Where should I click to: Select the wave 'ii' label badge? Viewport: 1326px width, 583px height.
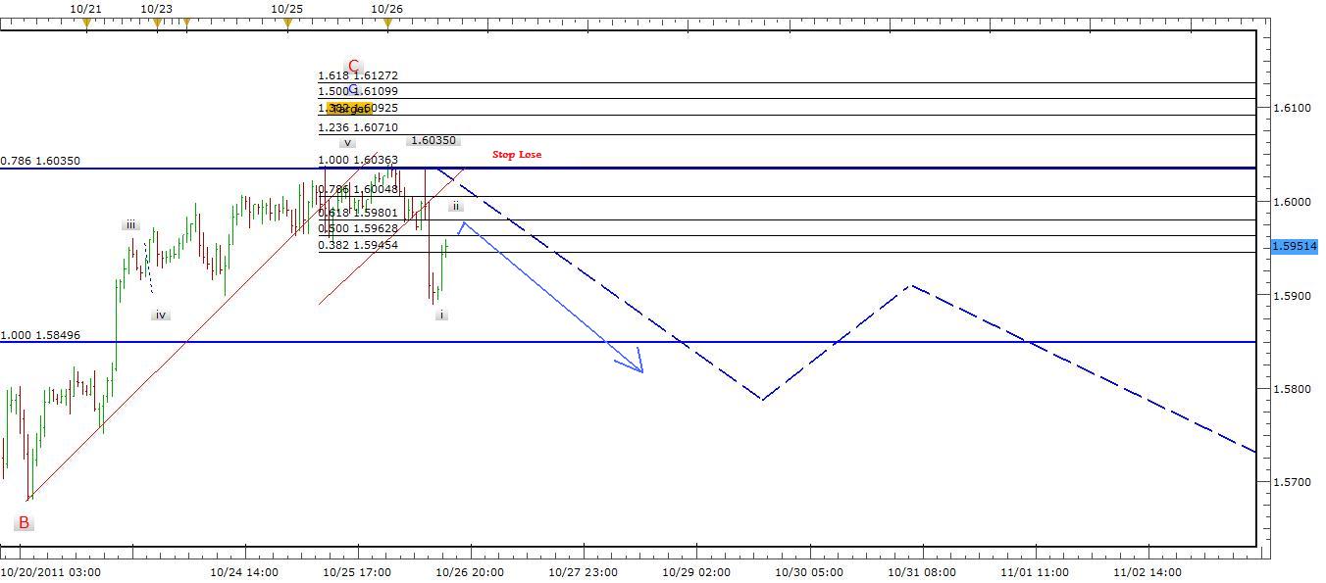[455, 206]
